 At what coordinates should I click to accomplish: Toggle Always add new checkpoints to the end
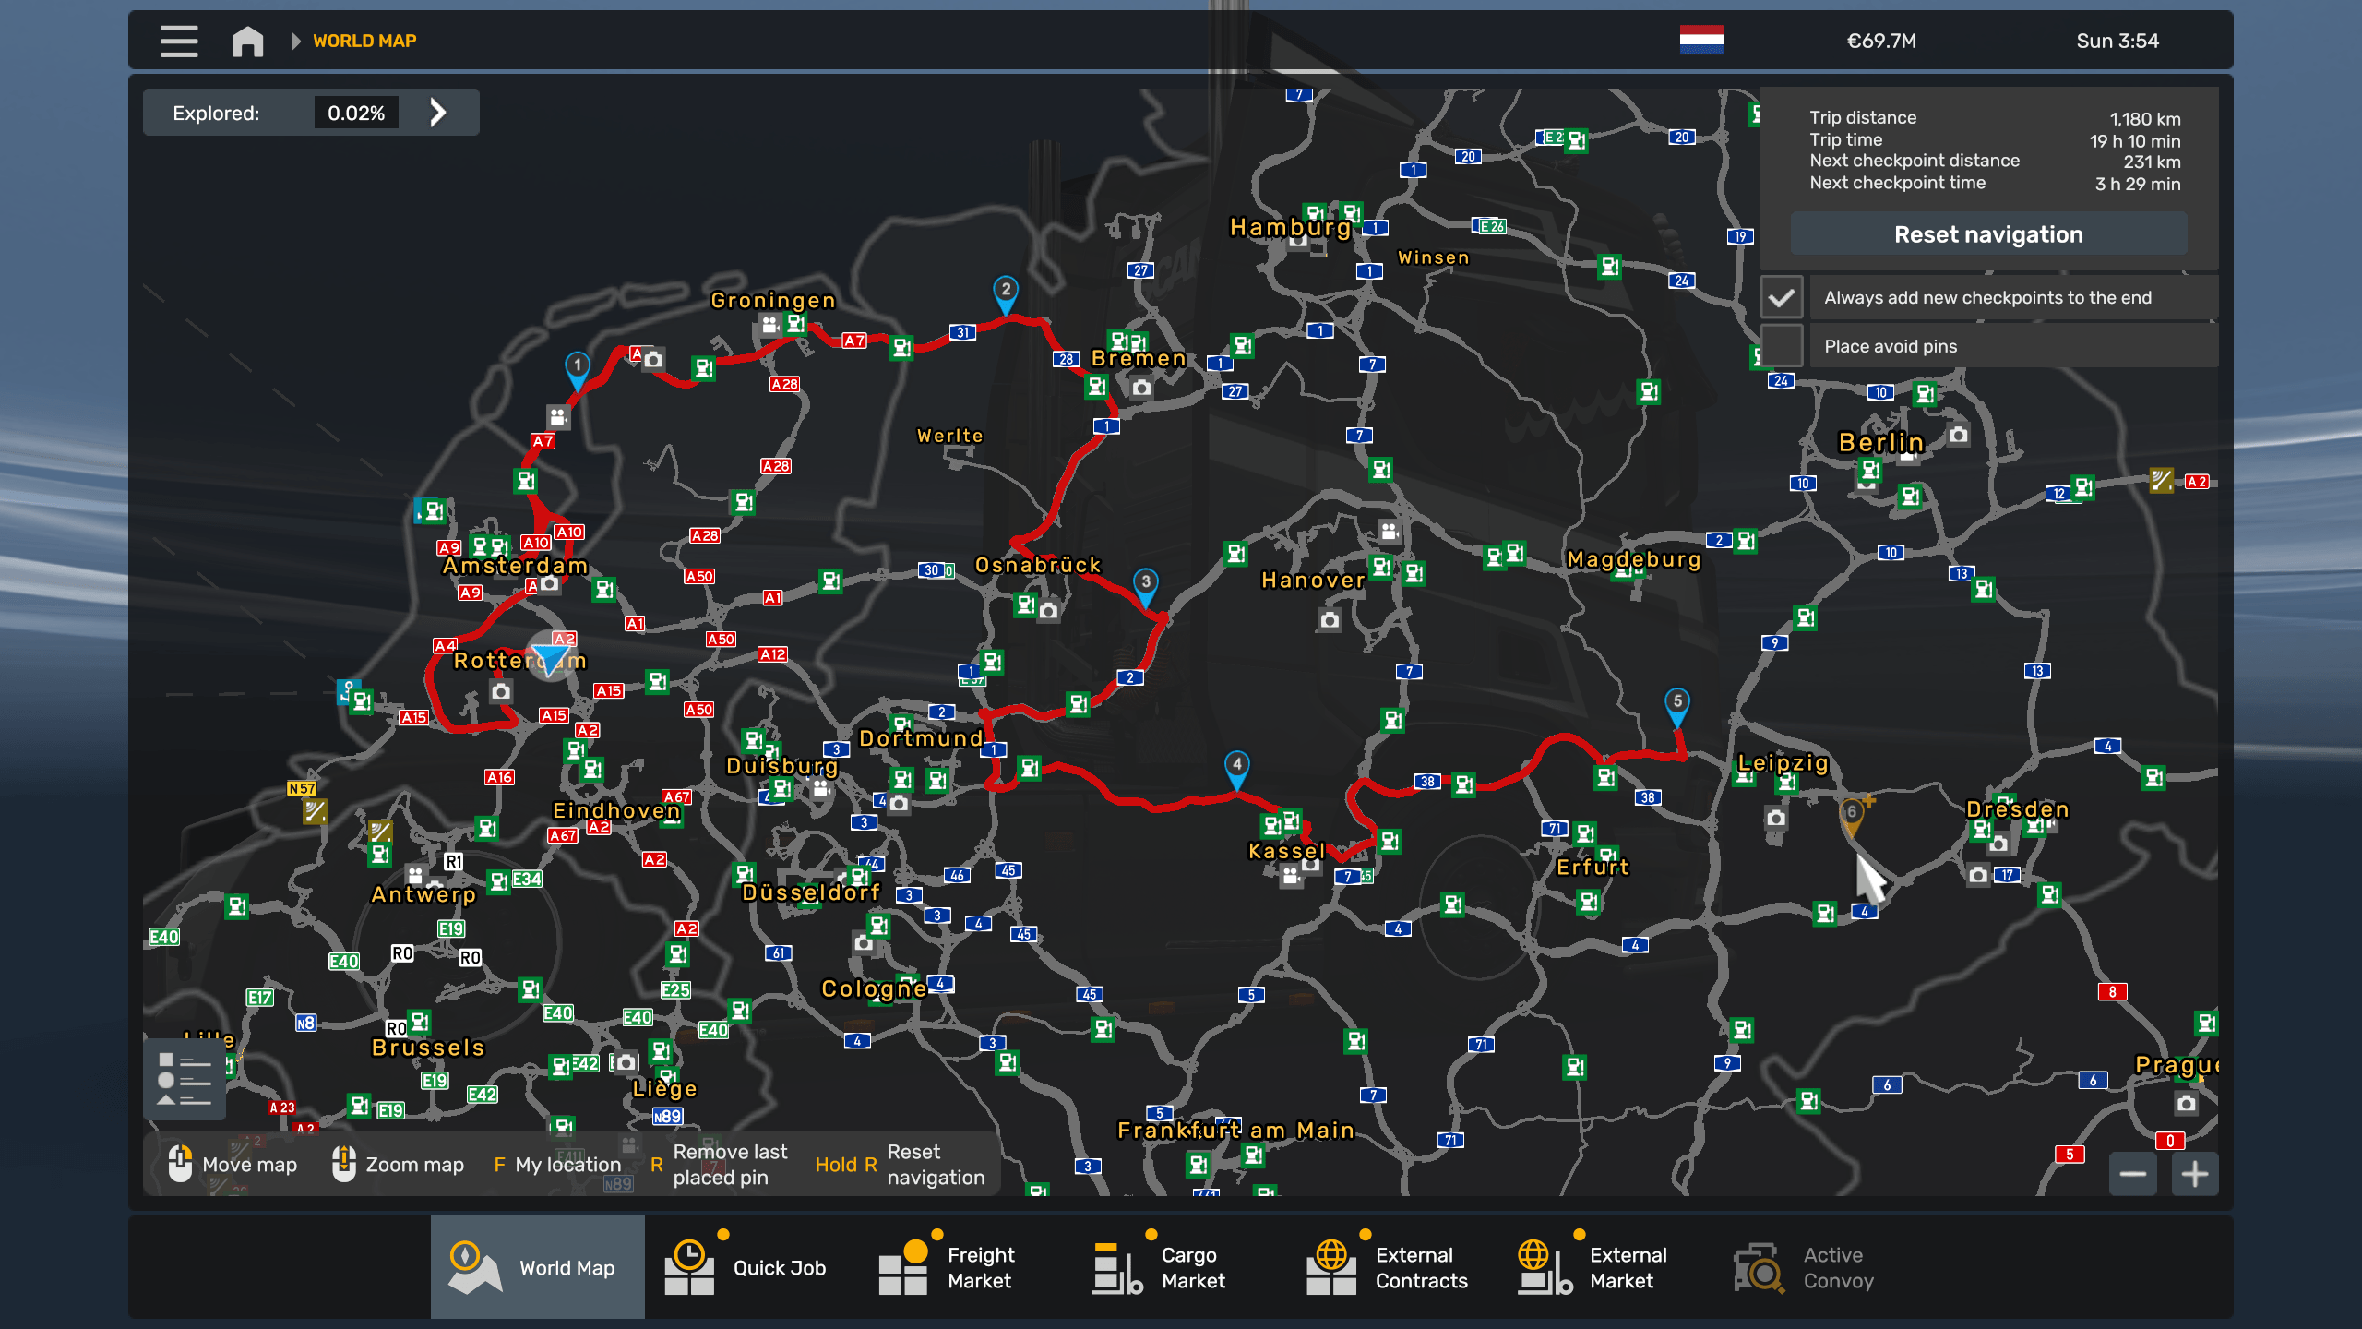[1782, 297]
